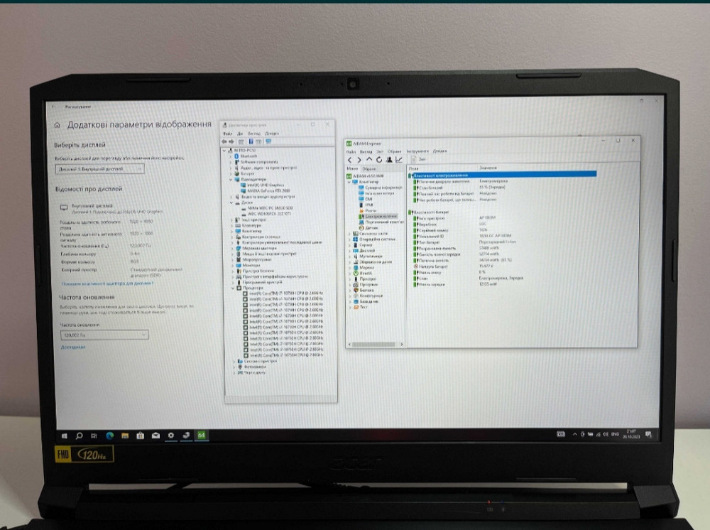Expand the Bluetooth node in Device Manager
Viewport: 710px width, 530px height.
point(232,156)
